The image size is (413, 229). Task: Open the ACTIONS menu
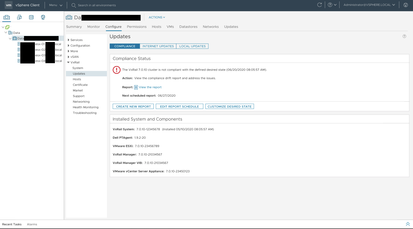(157, 17)
